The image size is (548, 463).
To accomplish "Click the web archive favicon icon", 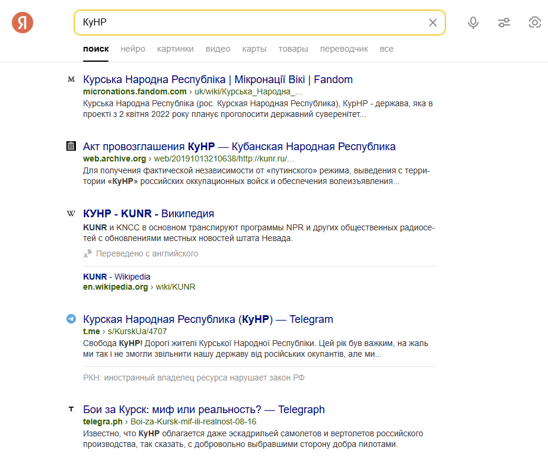I will coord(71,146).
